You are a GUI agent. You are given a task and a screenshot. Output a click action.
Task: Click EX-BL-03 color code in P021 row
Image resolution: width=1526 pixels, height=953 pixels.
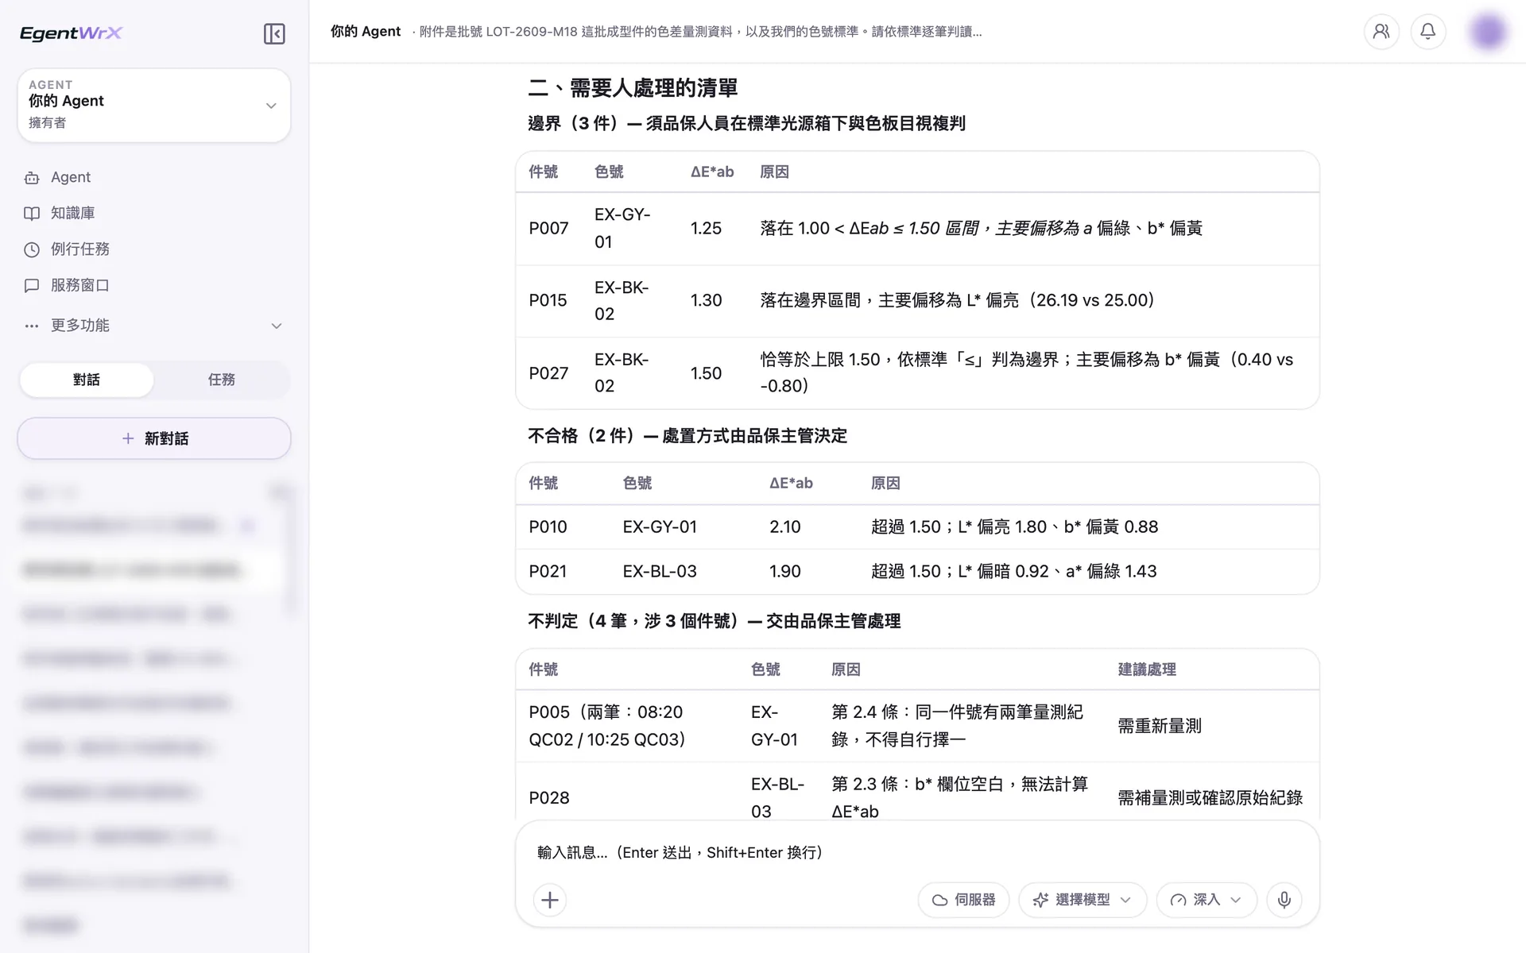(660, 572)
